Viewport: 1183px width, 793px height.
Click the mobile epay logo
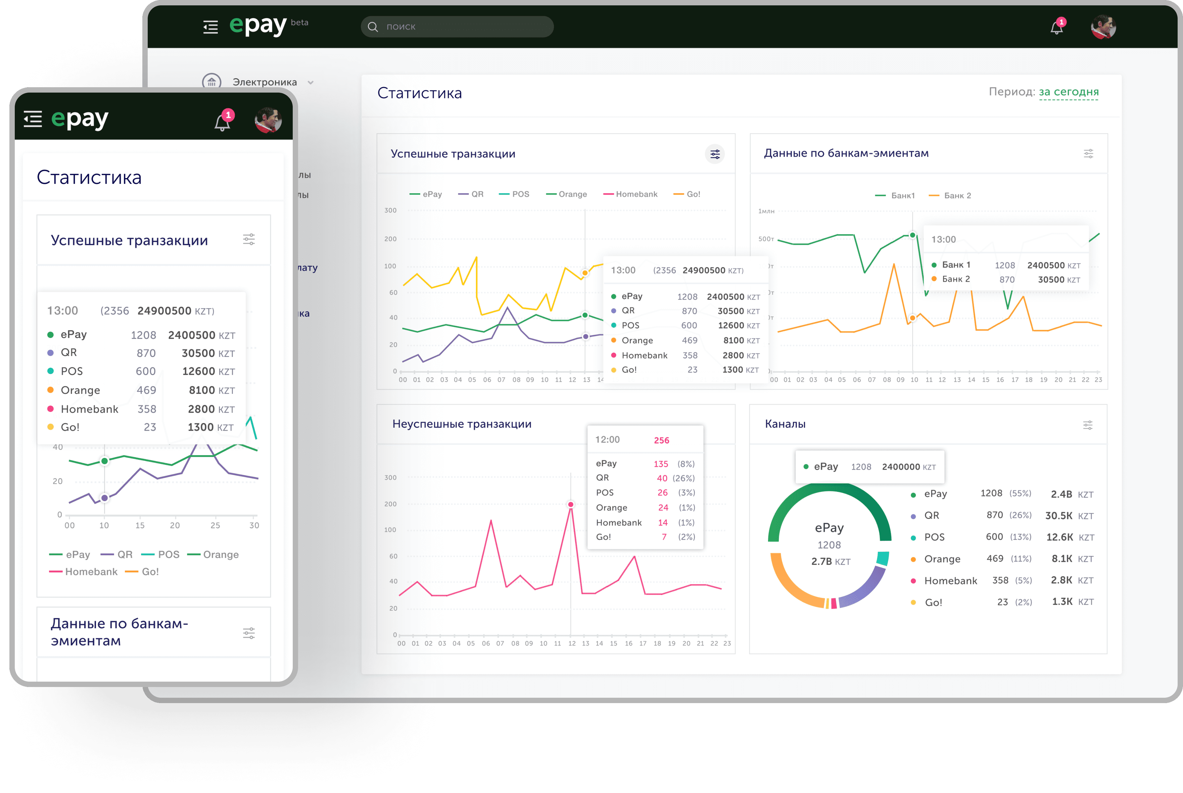coord(80,120)
